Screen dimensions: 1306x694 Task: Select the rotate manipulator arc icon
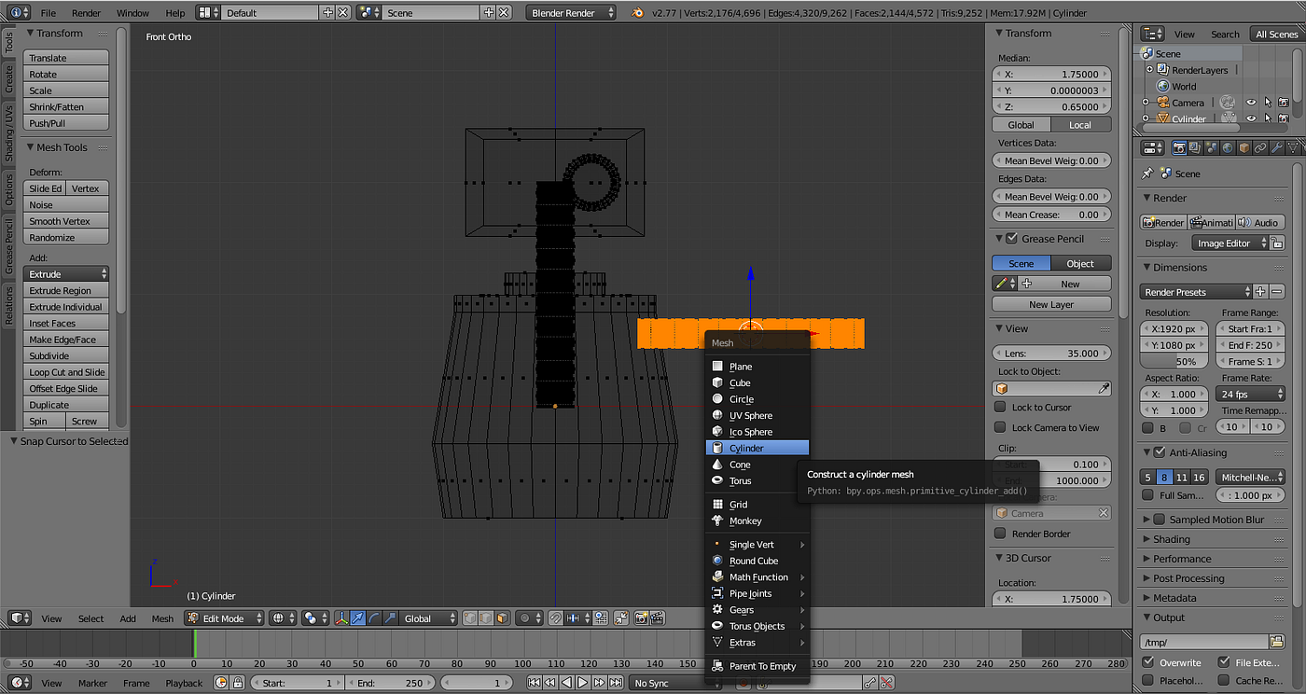tap(373, 618)
